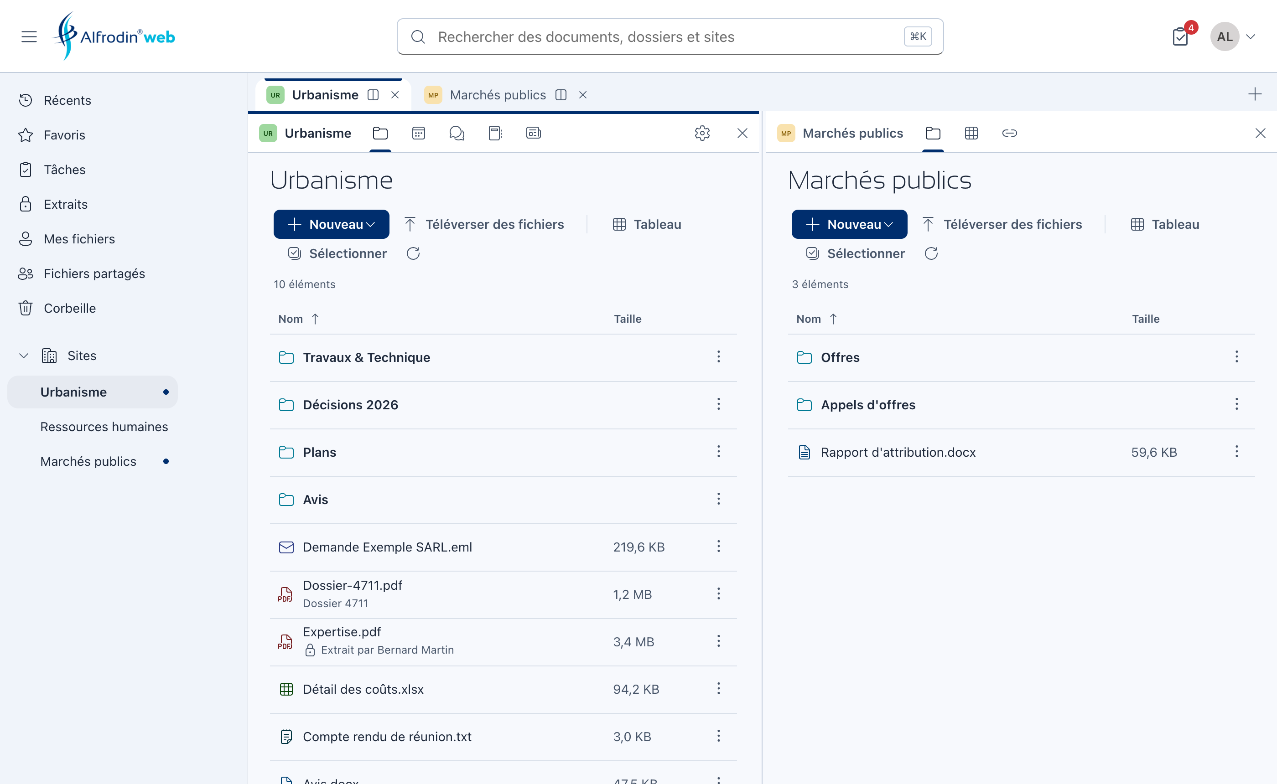
Task: Open more options for Offres folder
Action: [x=1237, y=357]
